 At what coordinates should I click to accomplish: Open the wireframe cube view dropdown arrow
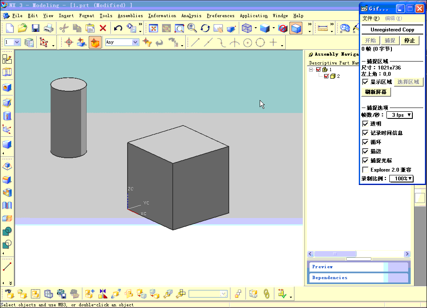click(x=256, y=28)
